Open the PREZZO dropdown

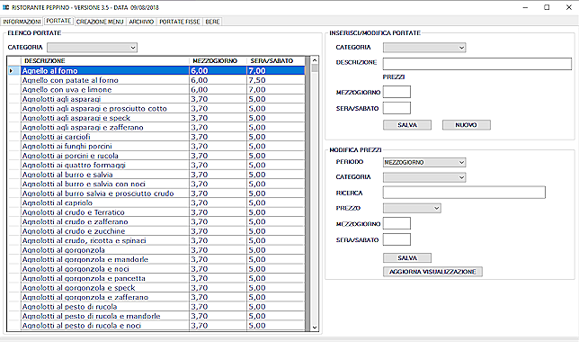(412, 208)
